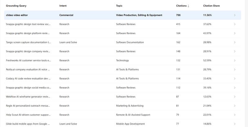Select Snappa graphic design platform review query
Viewport: 248px width, 127px height.
coord(28,33)
